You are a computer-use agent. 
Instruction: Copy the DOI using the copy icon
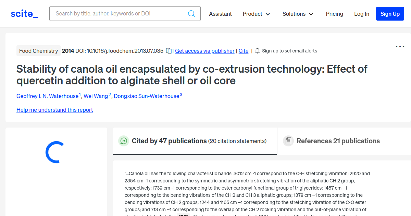point(169,50)
